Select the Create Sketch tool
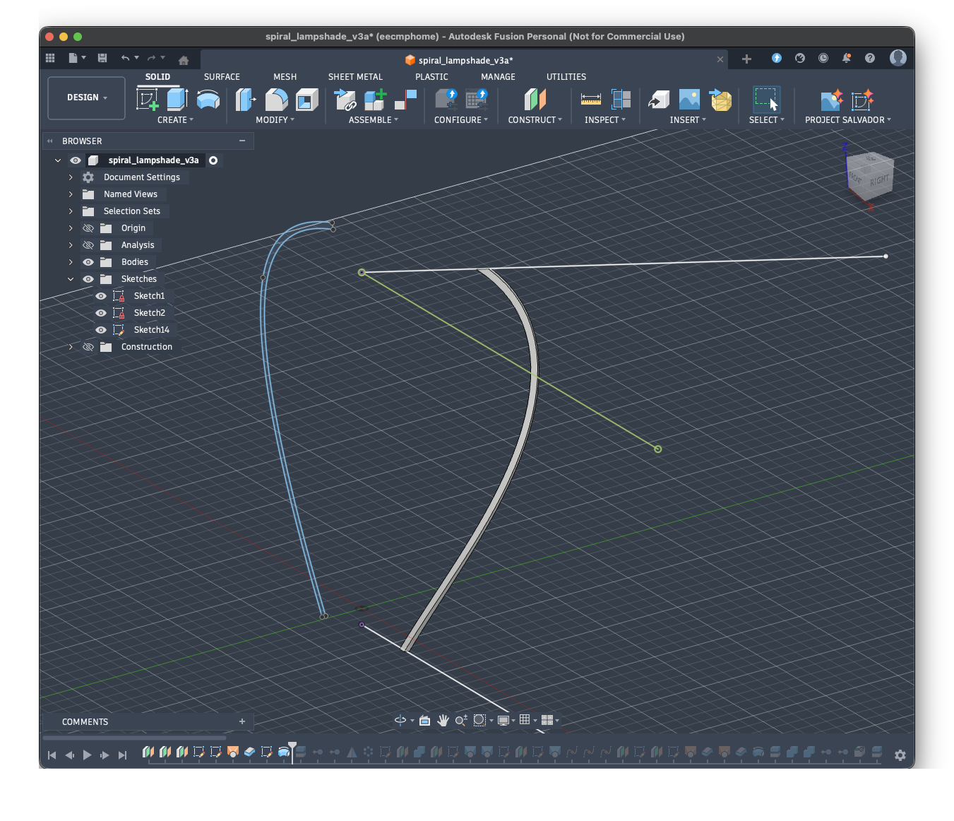 [146, 100]
